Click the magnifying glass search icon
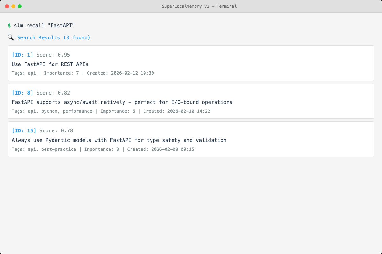Screen dimensions: 382x254 click(11, 37)
